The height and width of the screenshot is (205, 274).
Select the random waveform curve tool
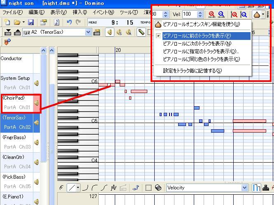114,188
